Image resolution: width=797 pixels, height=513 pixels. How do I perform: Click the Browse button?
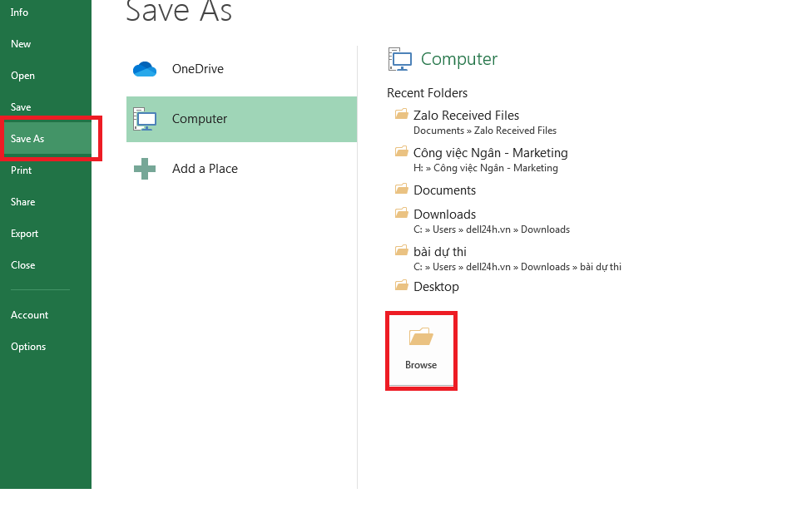click(421, 351)
